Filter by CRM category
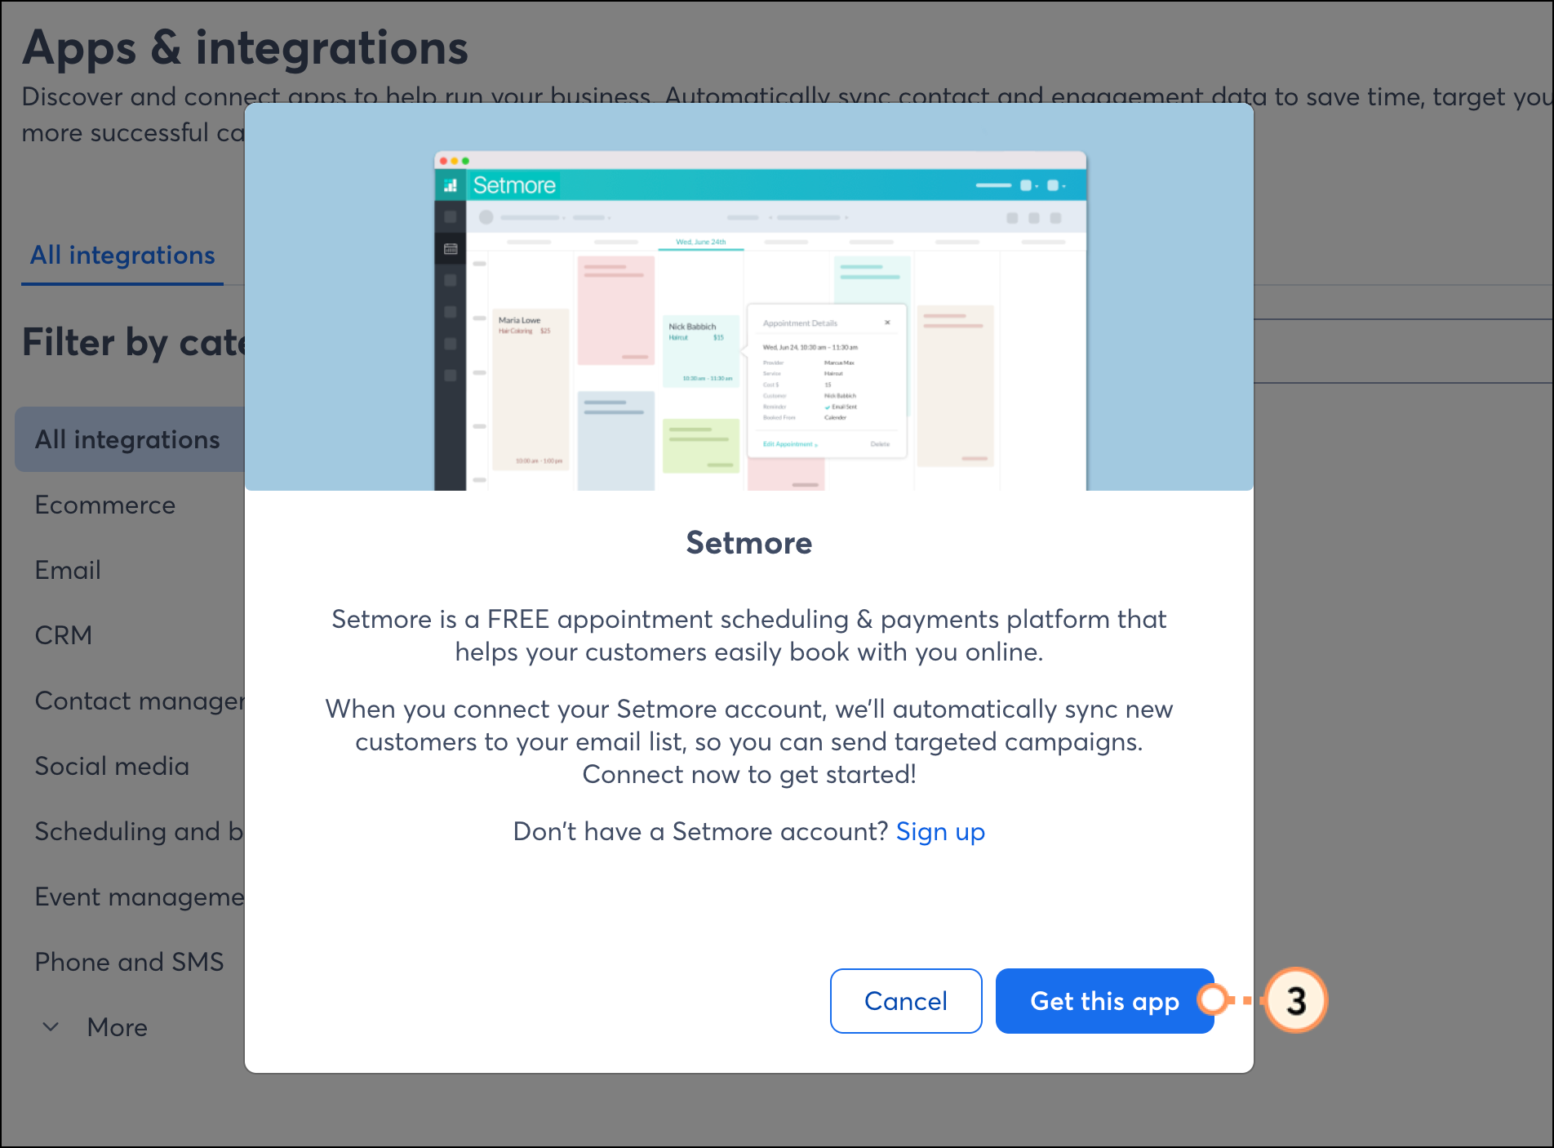 (64, 635)
